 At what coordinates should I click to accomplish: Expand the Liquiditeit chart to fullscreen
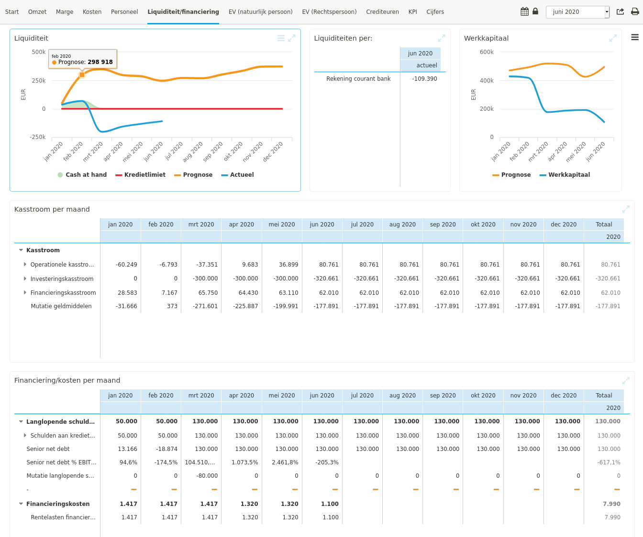(x=291, y=38)
